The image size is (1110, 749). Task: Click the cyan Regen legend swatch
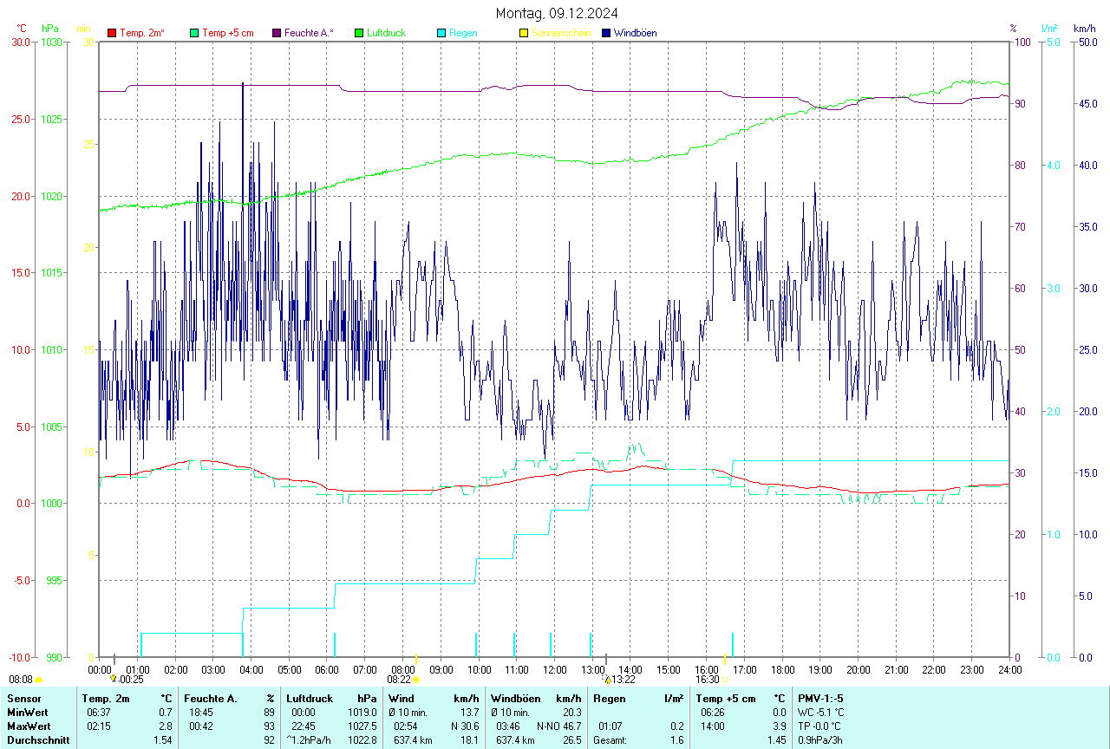tap(441, 33)
